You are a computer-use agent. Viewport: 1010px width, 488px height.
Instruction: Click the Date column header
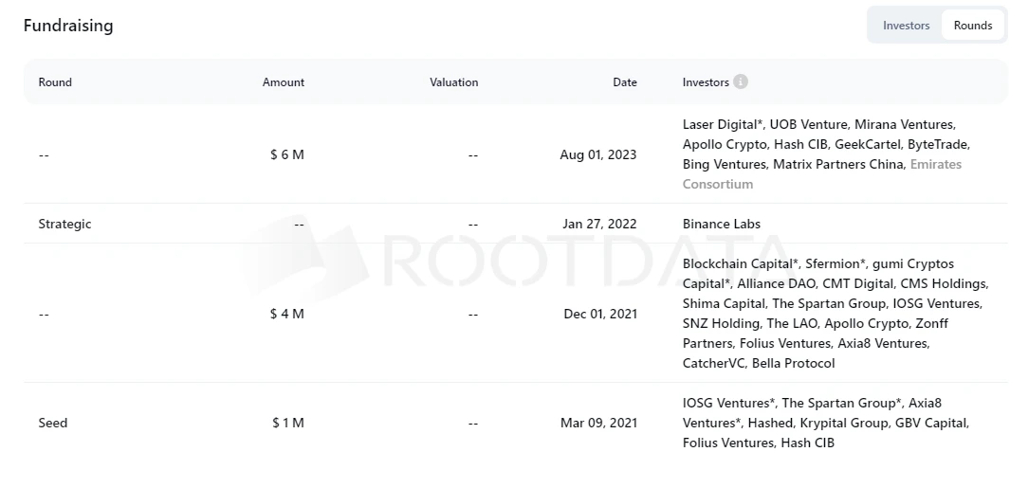click(x=625, y=82)
